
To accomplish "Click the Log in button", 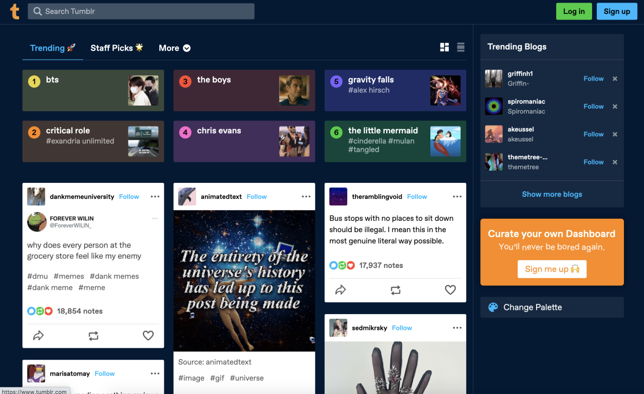I will pos(574,11).
